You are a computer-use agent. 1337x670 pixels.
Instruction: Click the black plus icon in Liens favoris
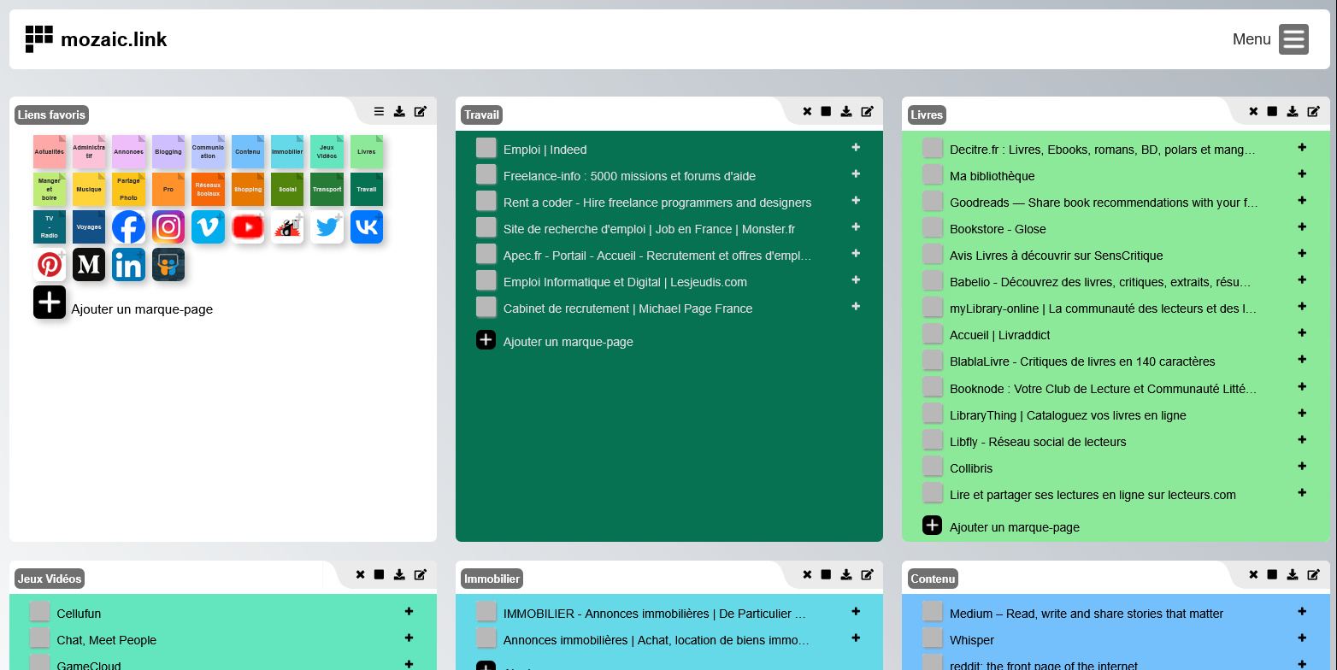50,303
